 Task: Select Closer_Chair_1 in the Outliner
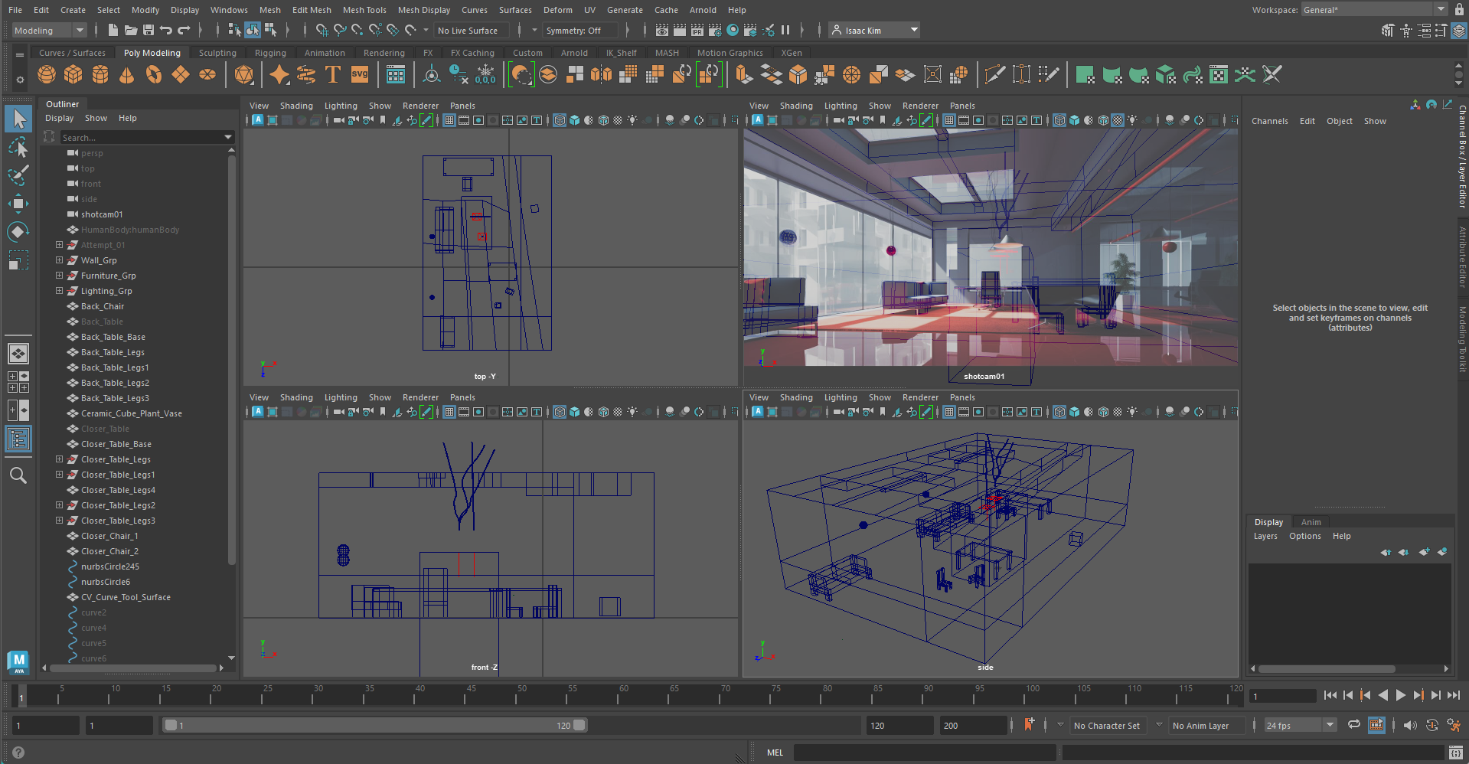(x=109, y=536)
